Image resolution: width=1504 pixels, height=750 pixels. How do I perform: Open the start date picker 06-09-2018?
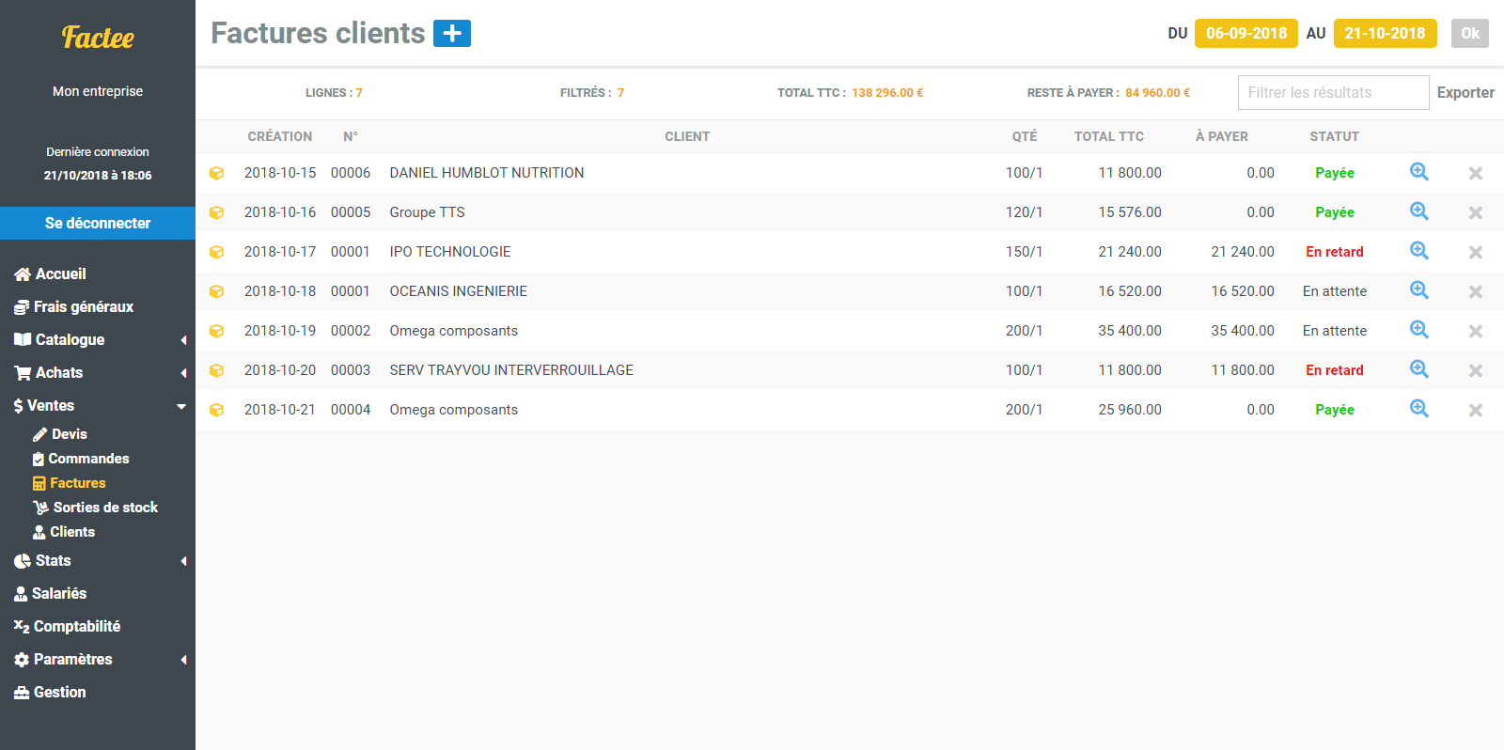pyautogui.click(x=1245, y=33)
